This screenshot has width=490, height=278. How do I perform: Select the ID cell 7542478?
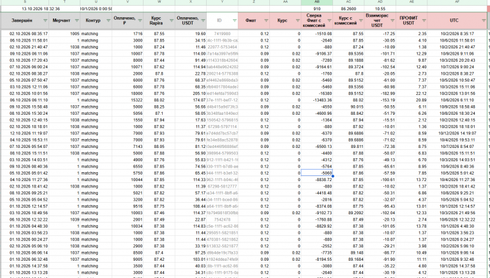tap(222, 219)
